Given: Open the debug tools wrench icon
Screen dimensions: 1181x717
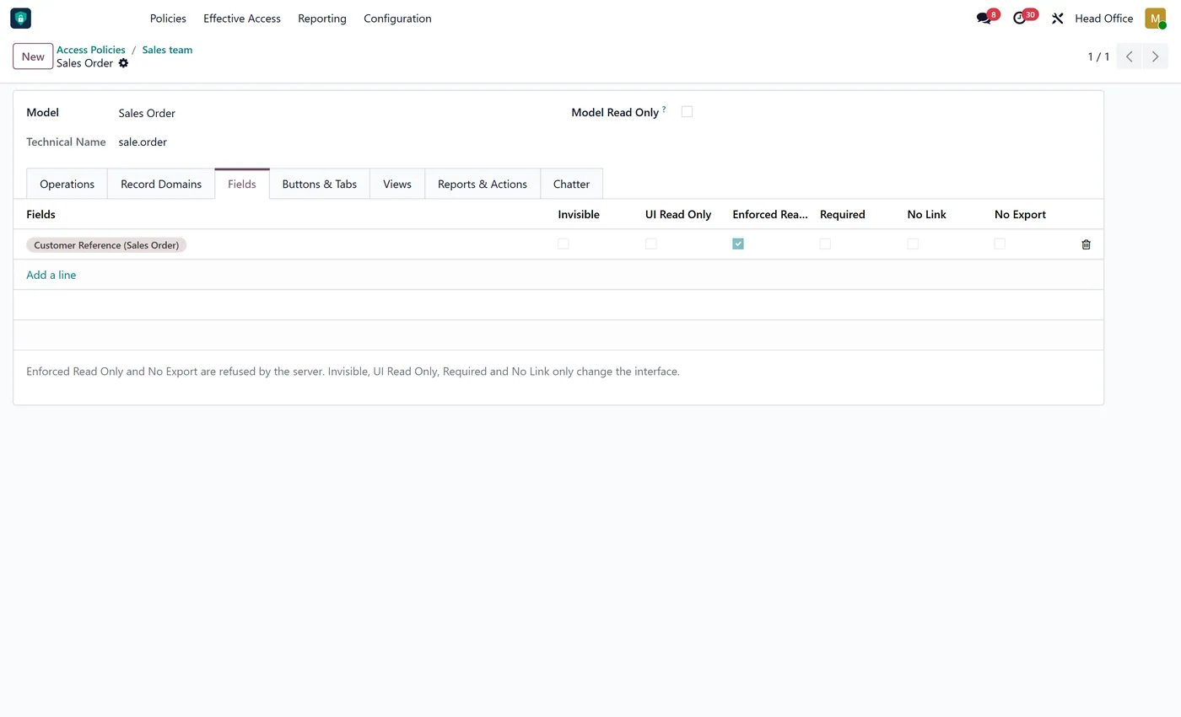Looking at the screenshot, I should tap(1057, 18).
